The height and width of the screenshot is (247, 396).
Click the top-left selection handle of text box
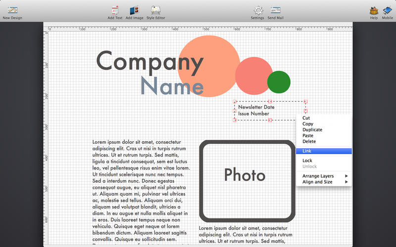(x=234, y=102)
